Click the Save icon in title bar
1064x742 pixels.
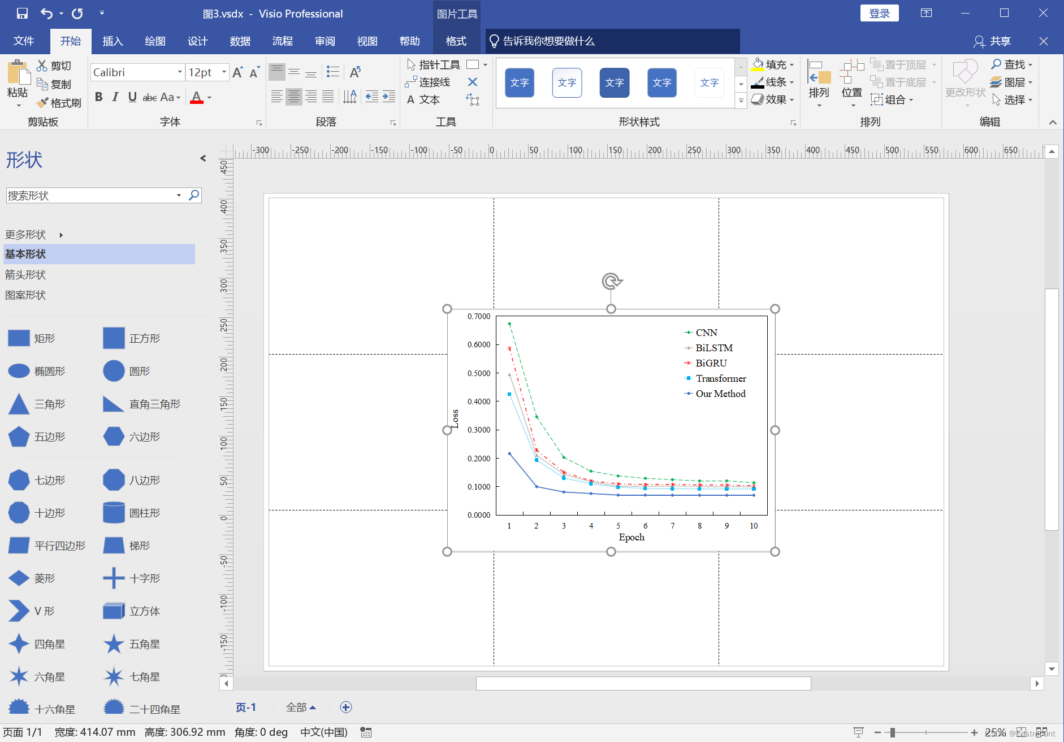tap(22, 13)
